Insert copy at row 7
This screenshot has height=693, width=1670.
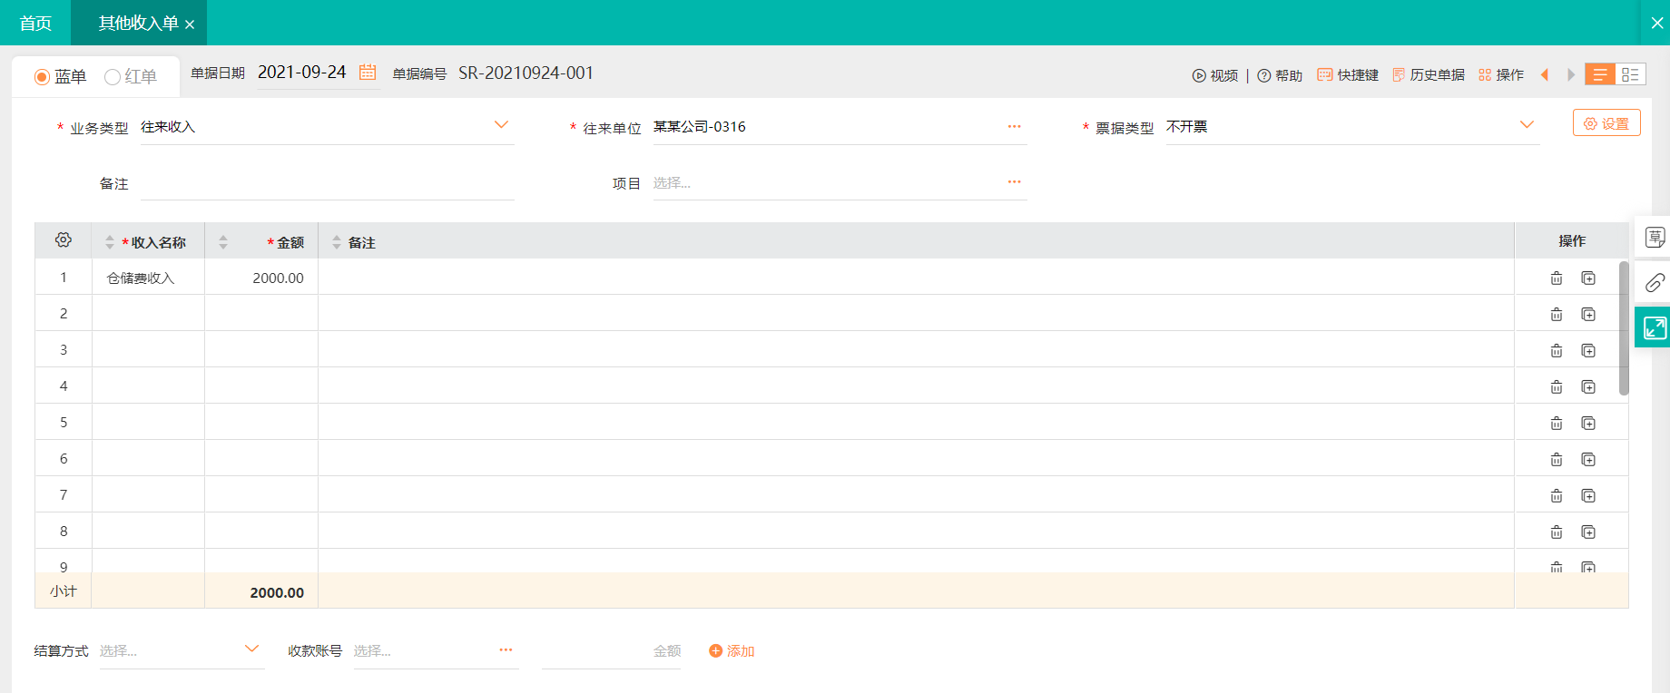pos(1588,496)
